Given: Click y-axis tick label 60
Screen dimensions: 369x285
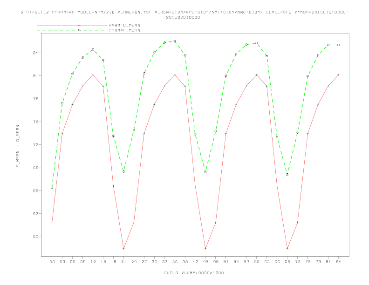Looking at the screenshot, I should (x=35, y=237).
